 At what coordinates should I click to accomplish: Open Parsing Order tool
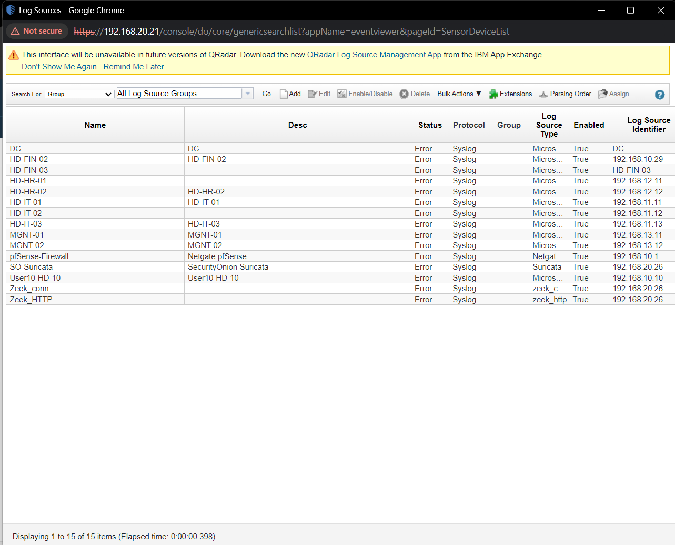pyautogui.click(x=543, y=94)
